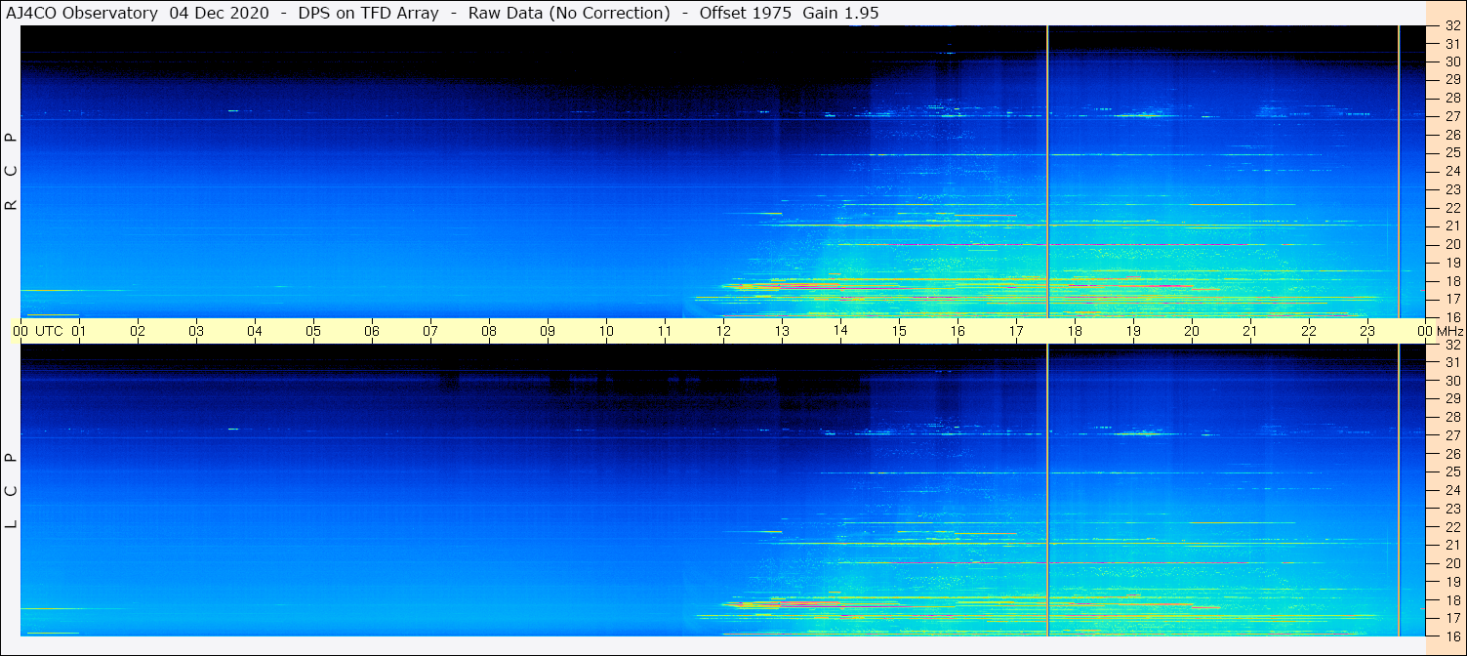Click the UTC label on the time axis
The height and width of the screenshot is (656, 1467).
click(49, 331)
